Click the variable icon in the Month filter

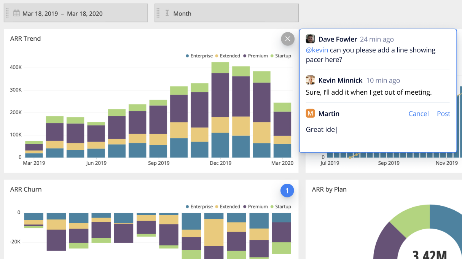coord(167,13)
